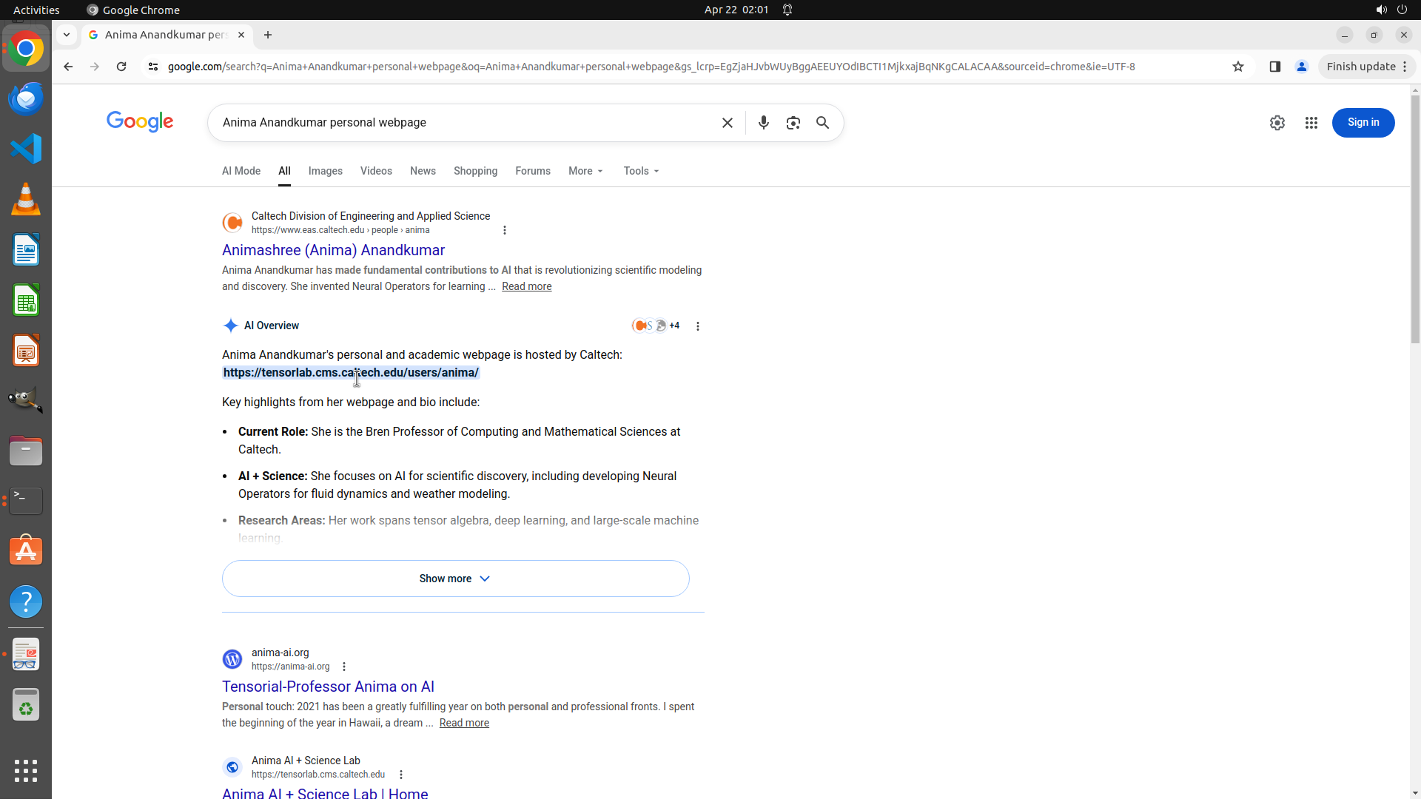Reload the page in Chrome
This screenshot has height=799, width=1421.
(x=121, y=67)
